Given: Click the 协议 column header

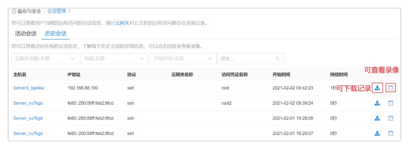Looking at the screenshot, I should pos(131,75).
